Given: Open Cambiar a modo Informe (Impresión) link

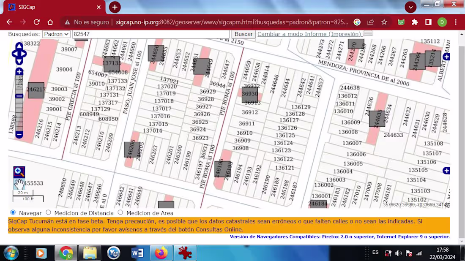Looking at the screenshot, I should pos(309,34).
